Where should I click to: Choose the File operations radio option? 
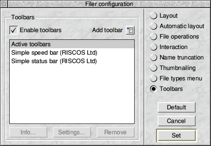154,37
